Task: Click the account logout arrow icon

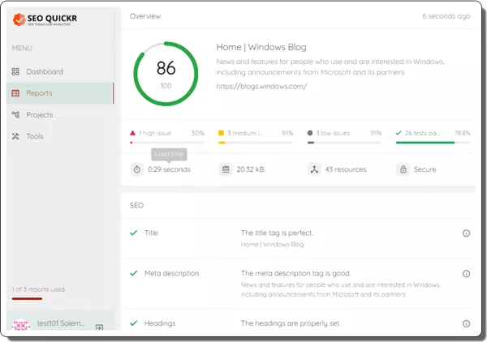Action: click(99, 327)
